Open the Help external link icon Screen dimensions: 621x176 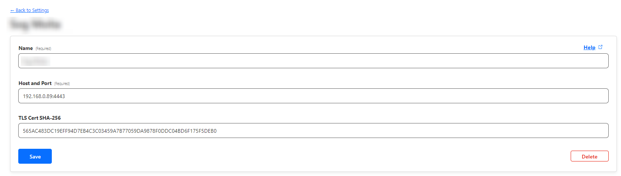(x=600, y=47)
